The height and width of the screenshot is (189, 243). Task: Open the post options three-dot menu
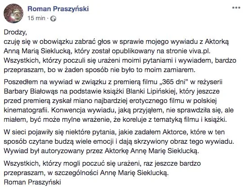[236, 8]
